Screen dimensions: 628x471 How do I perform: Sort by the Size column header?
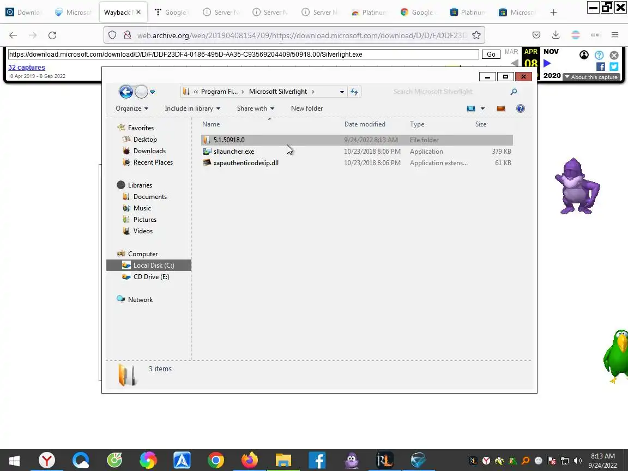481,124
